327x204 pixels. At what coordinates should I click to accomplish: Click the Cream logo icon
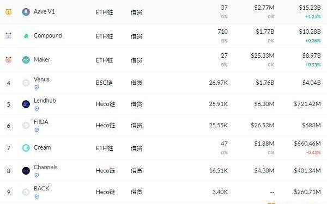26,148
